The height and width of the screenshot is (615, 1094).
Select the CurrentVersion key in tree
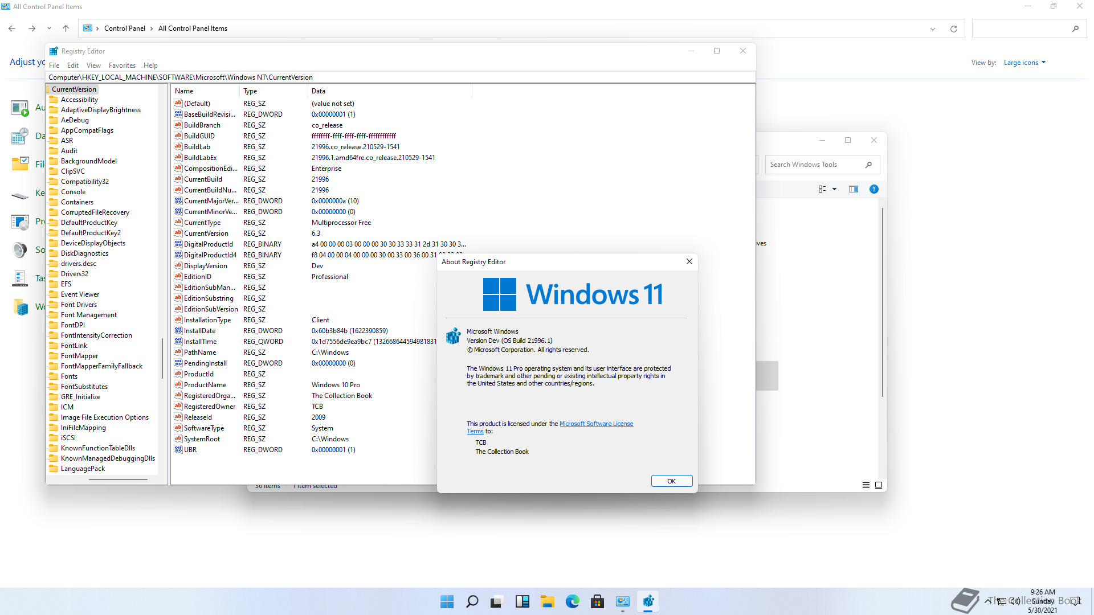[74, 89]
